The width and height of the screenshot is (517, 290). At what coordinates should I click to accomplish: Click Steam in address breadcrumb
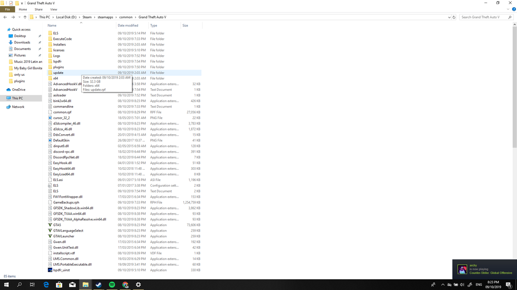point(87,17)
